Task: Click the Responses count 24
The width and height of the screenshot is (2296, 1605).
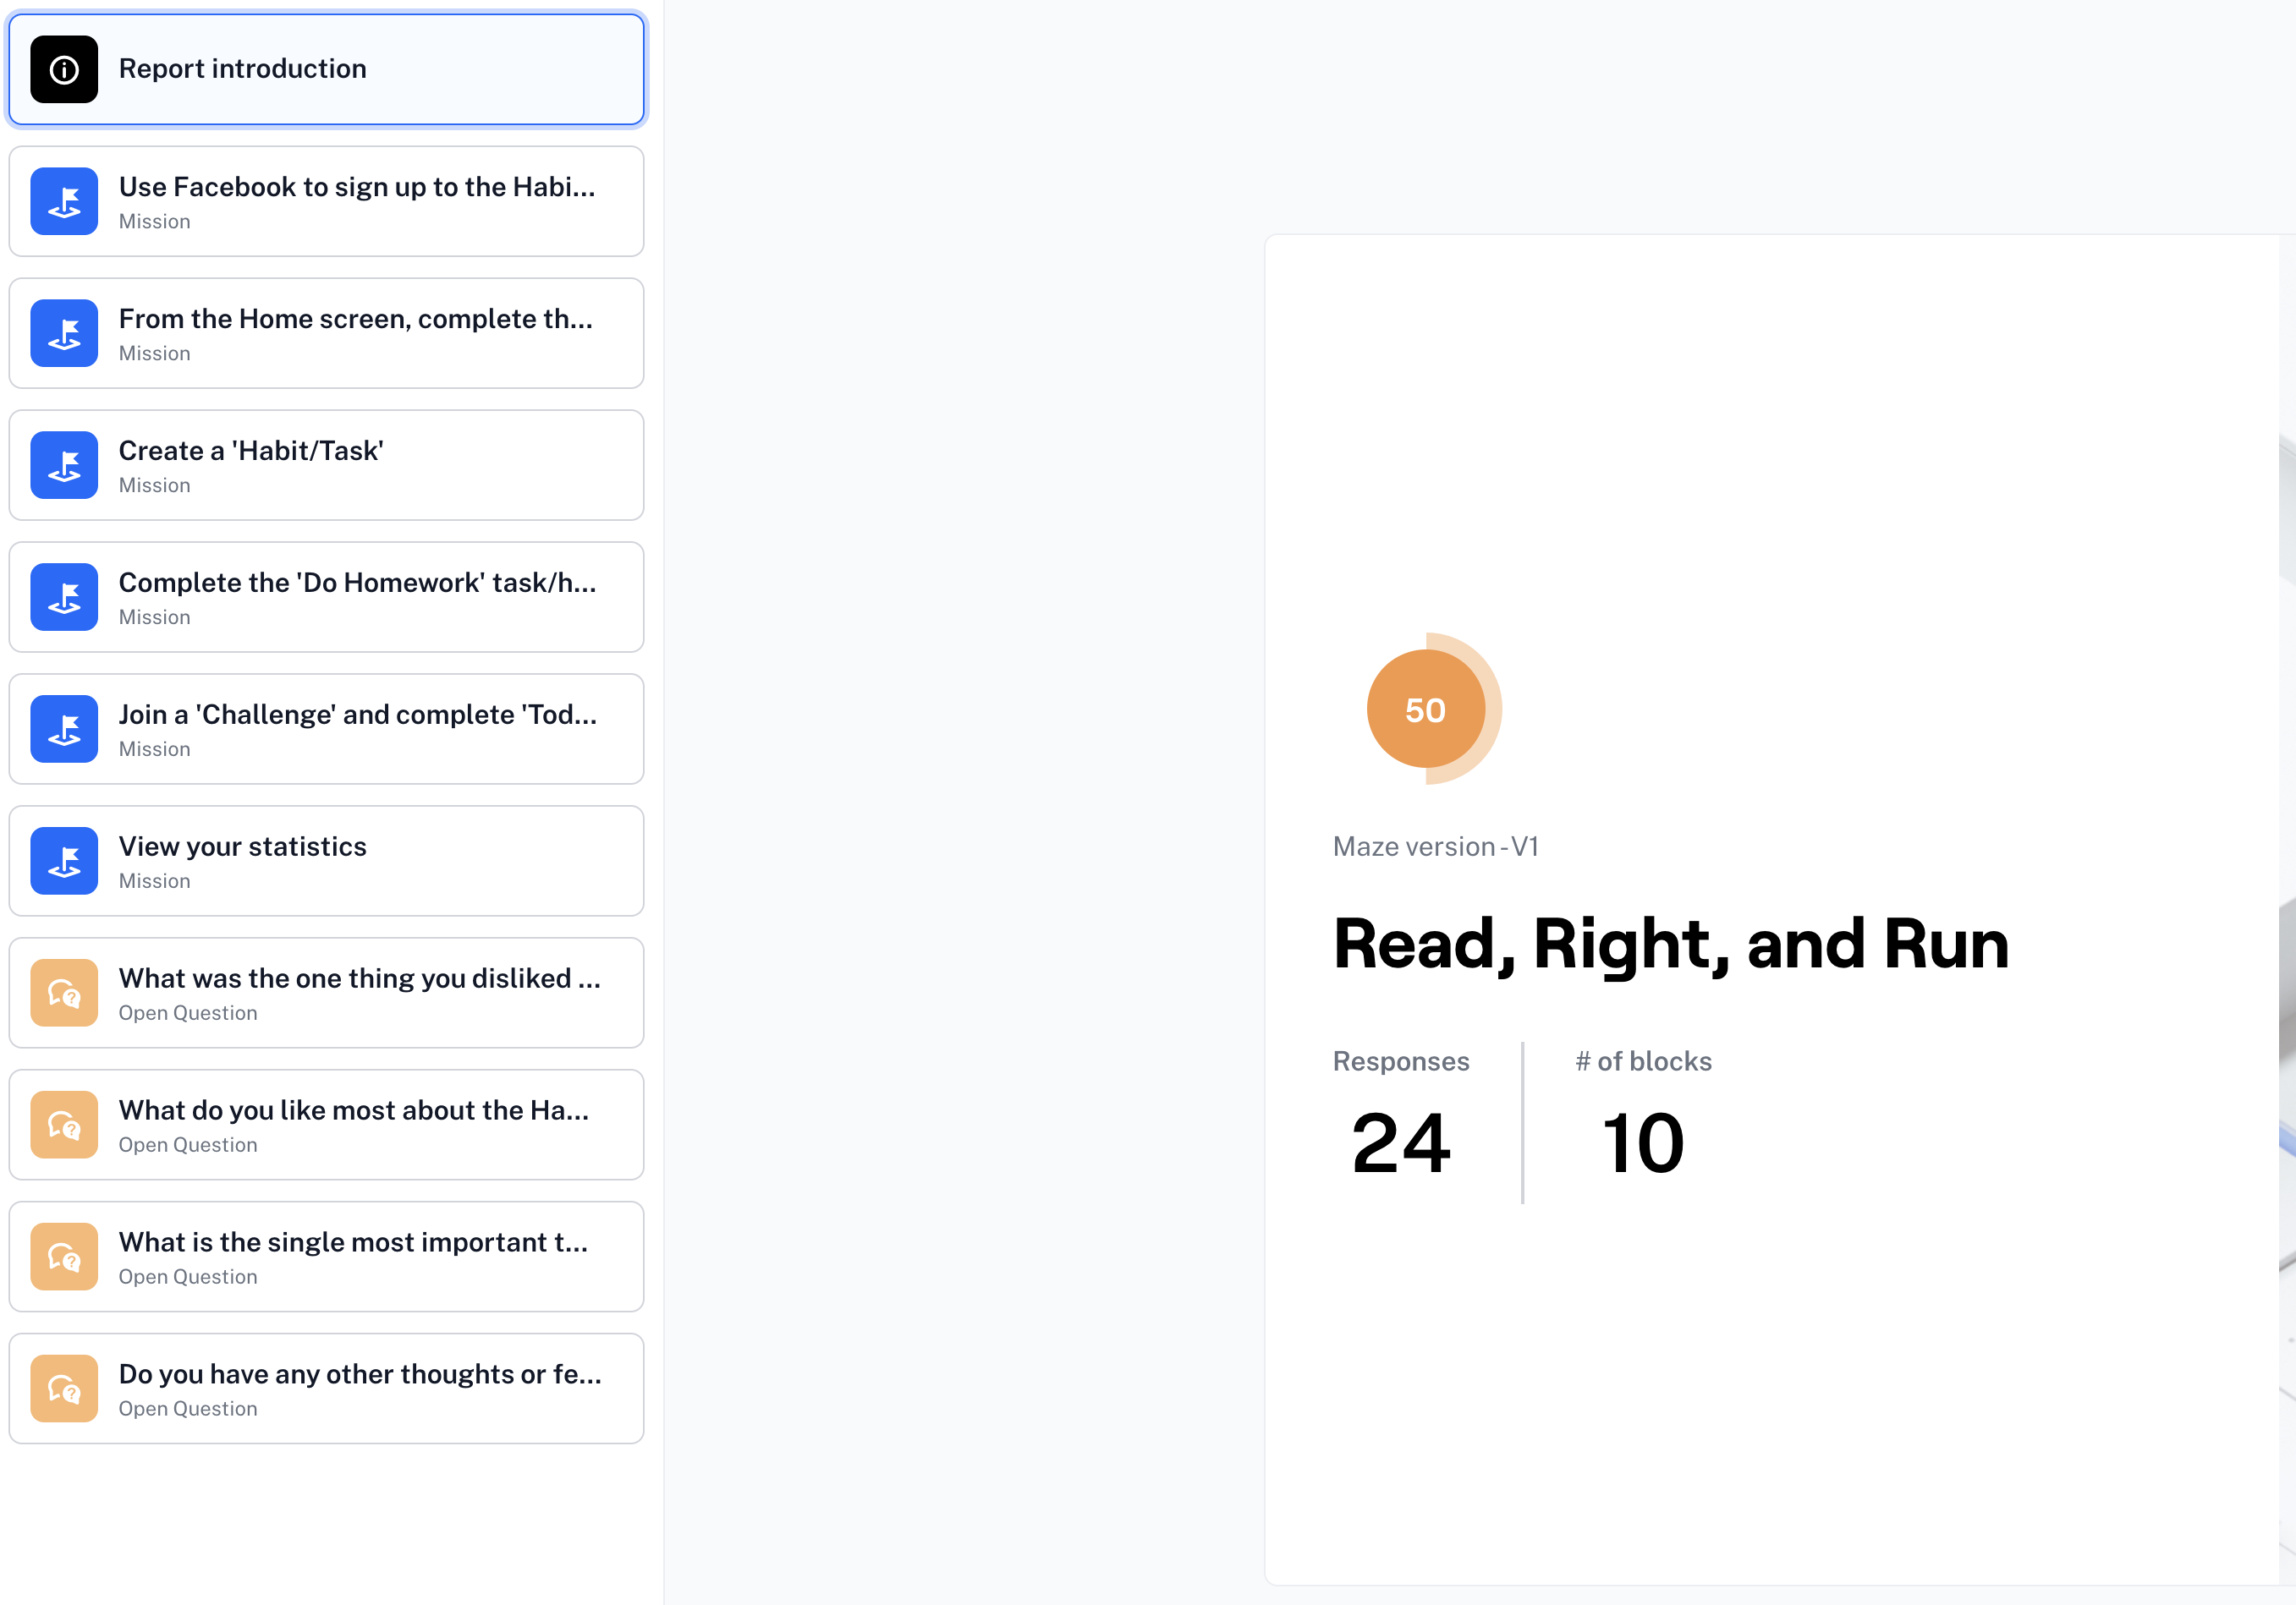Action: coord(1400,1143)
